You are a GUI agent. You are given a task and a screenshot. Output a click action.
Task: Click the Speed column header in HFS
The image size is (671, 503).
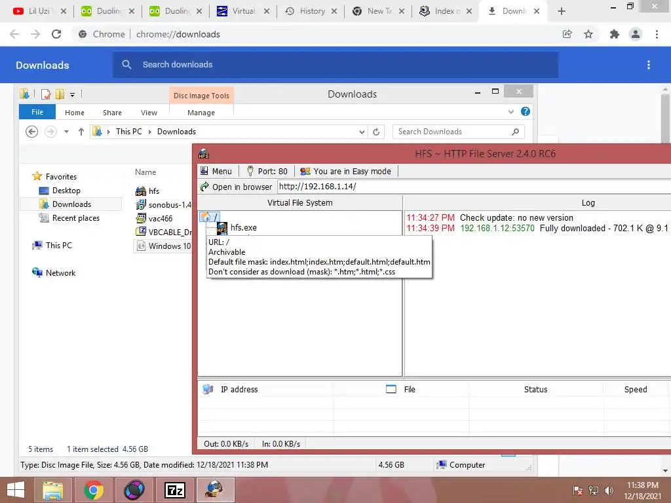[636, 389]
